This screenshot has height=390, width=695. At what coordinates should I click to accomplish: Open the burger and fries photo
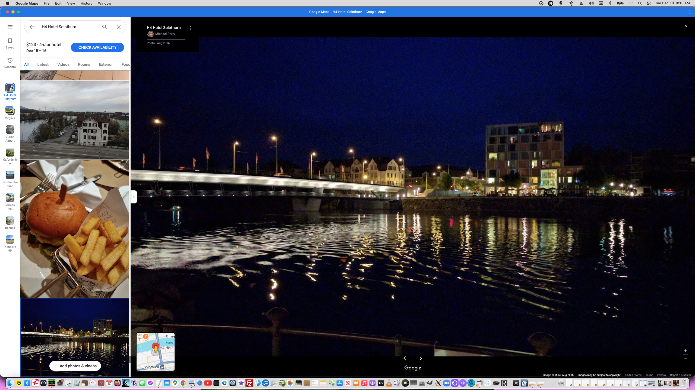pos(74,229)
